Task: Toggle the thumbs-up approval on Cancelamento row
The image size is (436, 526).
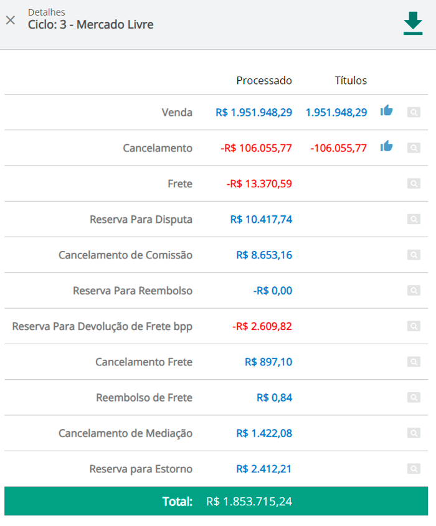Action: click(x=387, y=146)
